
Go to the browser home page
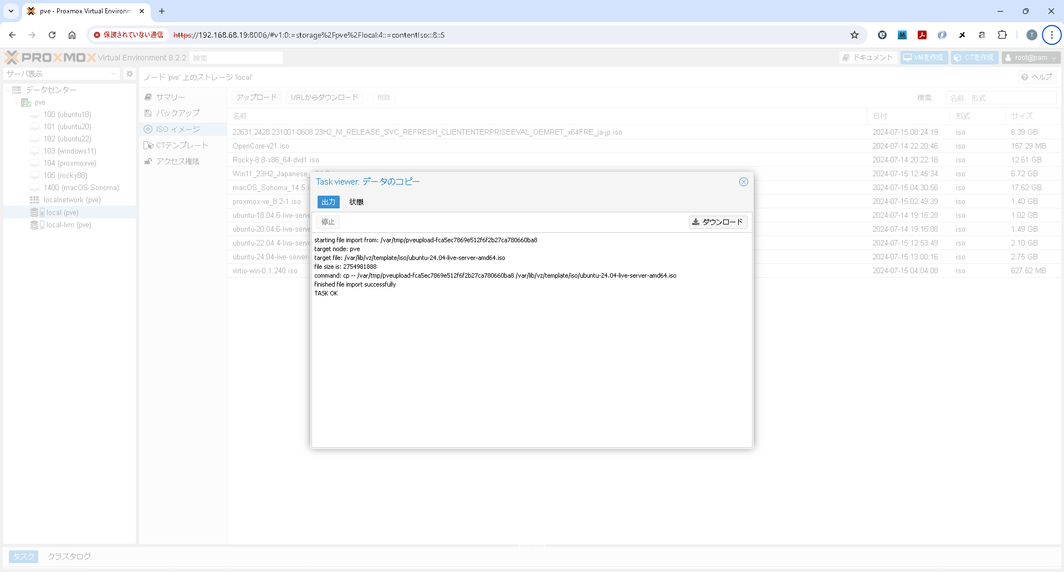[72, 35]
